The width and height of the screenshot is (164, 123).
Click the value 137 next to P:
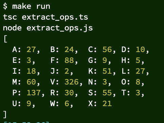[34, 93]
